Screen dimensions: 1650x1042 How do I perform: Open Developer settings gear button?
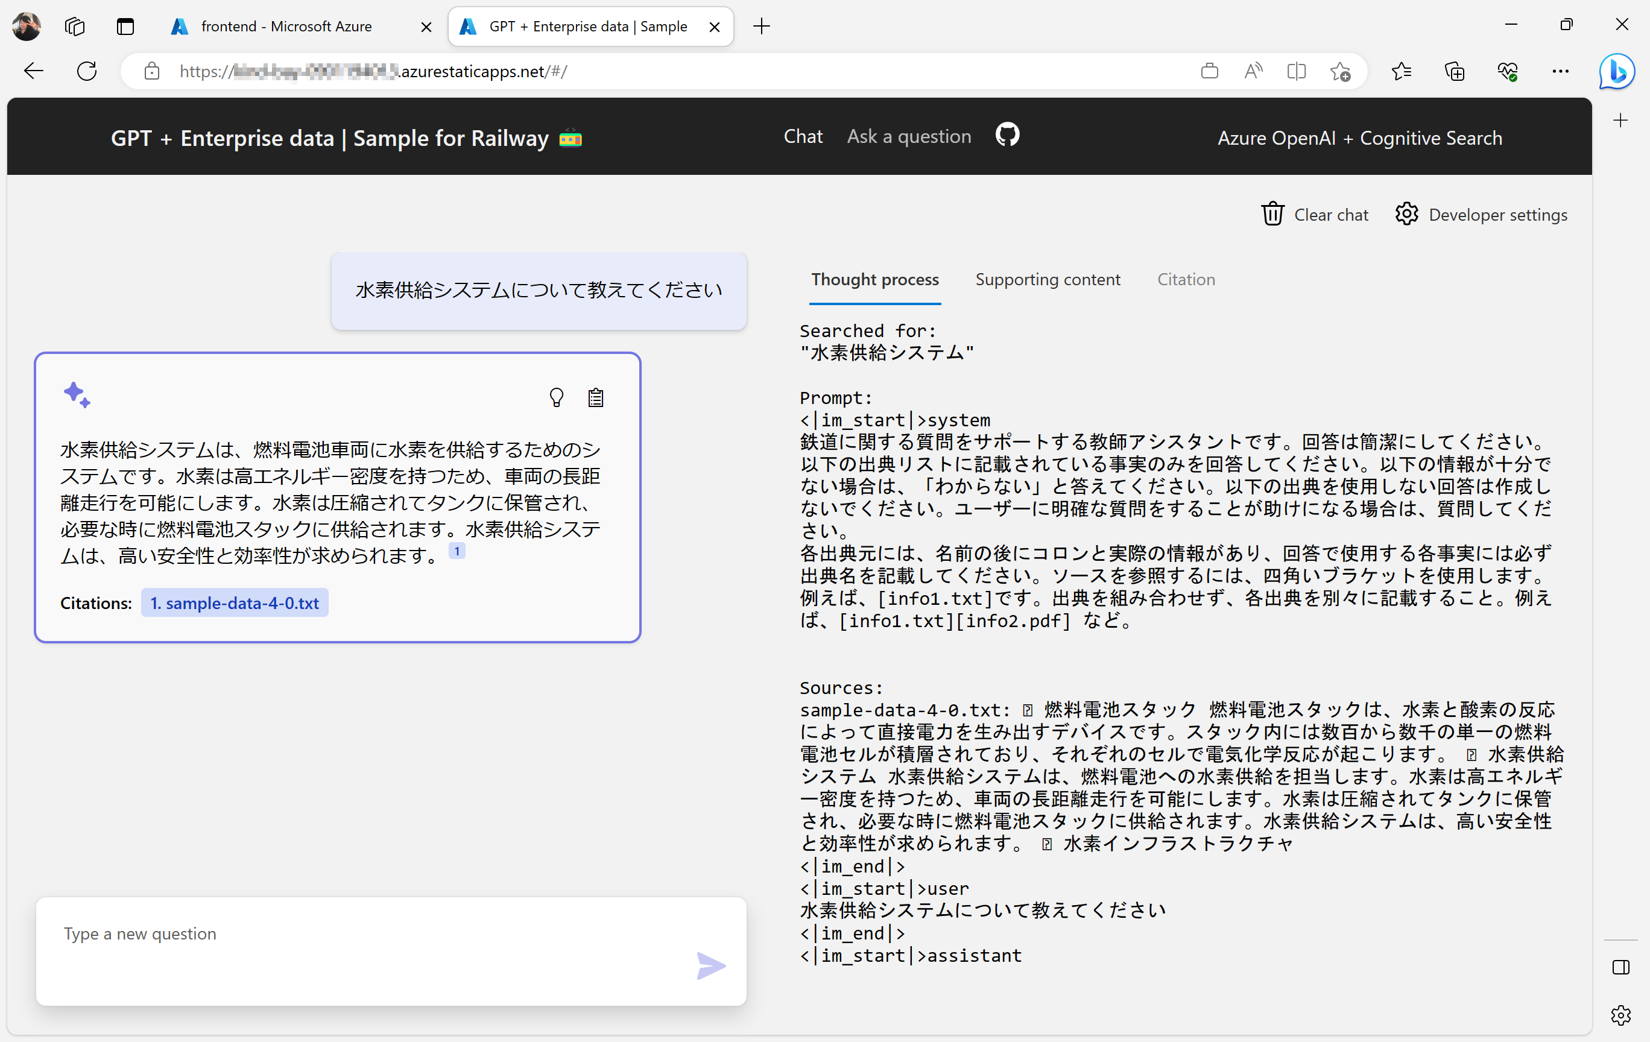[x=1481, y=215]
